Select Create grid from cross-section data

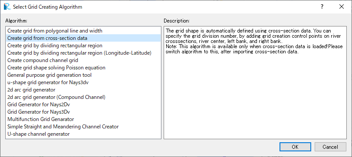click(x=83, y=38)
